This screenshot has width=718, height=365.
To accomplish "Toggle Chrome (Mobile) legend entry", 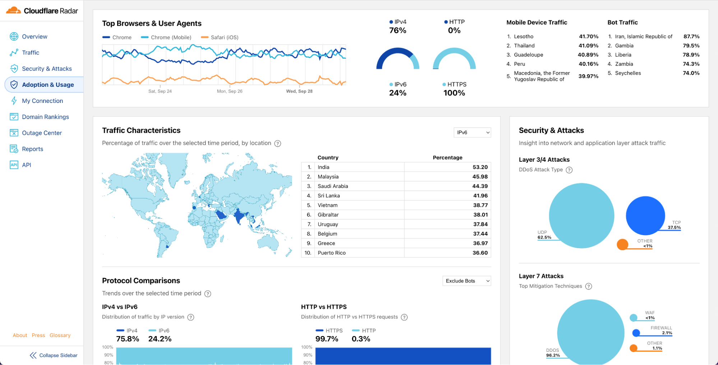I will tap(166, 37).
